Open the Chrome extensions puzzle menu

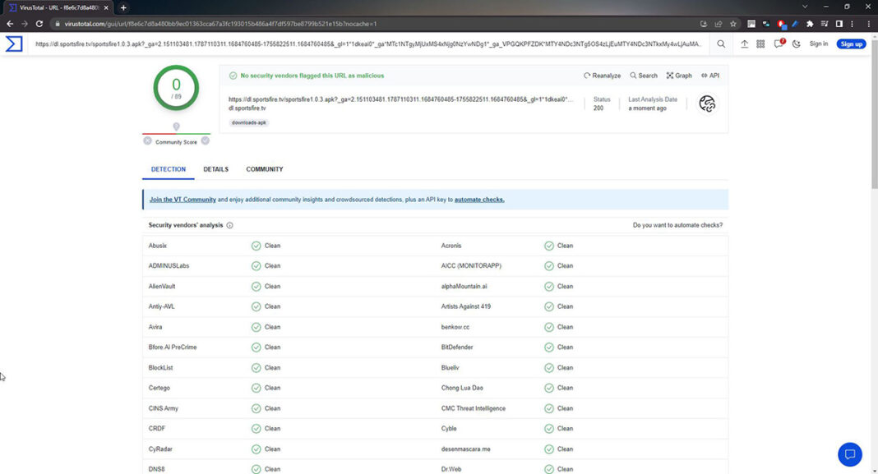(x=810, y=24)
